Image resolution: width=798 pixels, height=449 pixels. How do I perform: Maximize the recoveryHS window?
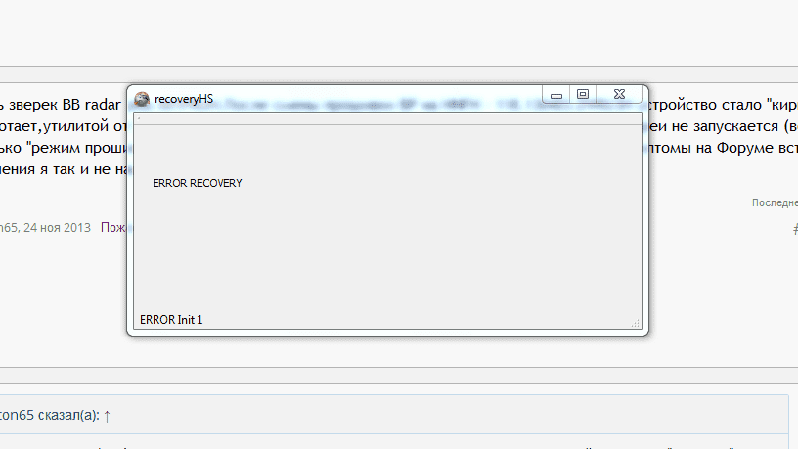click(583, 94)
